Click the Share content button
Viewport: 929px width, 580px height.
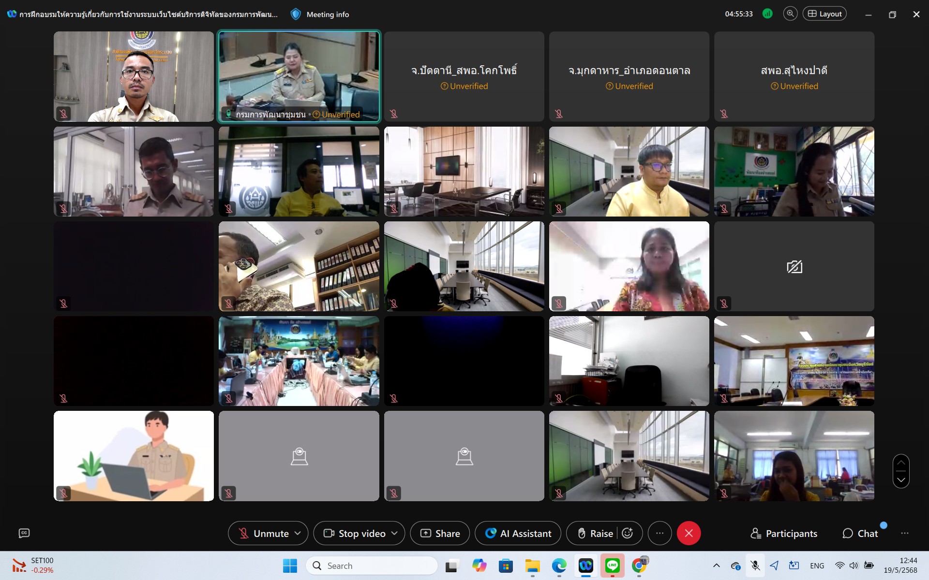[x=440, y=533]
